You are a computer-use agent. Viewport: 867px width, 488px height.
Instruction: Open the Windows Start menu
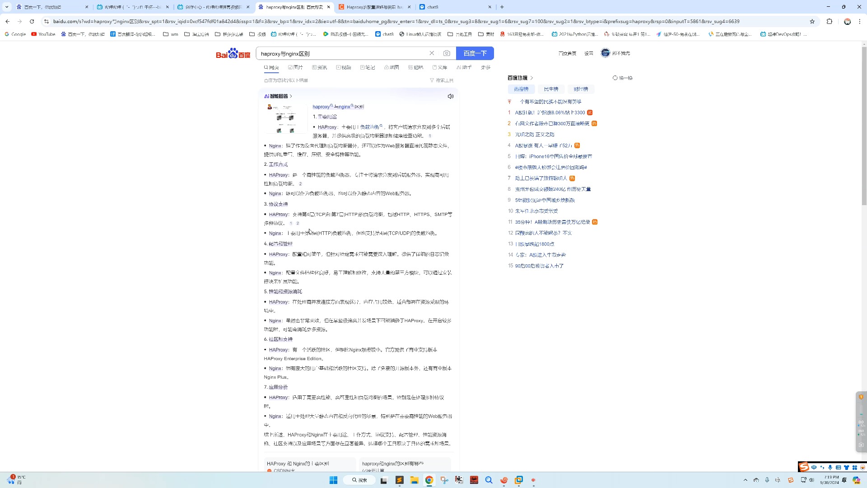333,480
